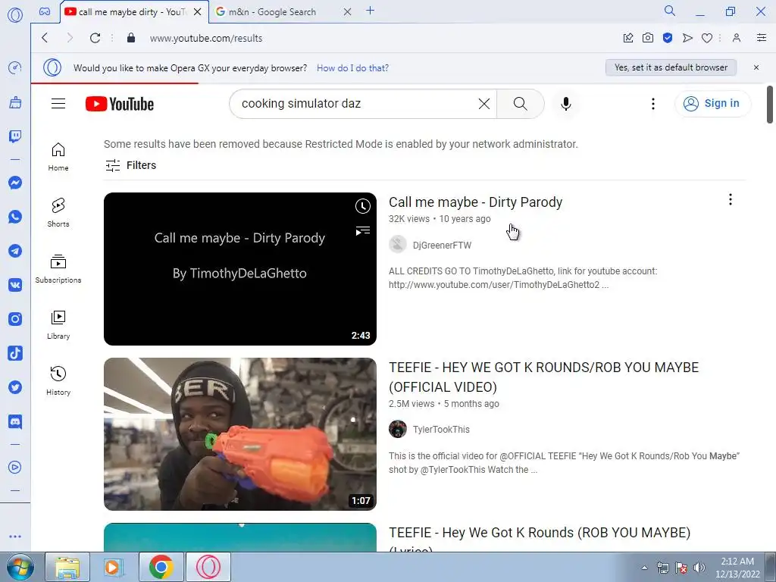Open browser search tabs magnifier
This screenshot has width=776, height=582.
pyautogui.click(x=670, y=11)
